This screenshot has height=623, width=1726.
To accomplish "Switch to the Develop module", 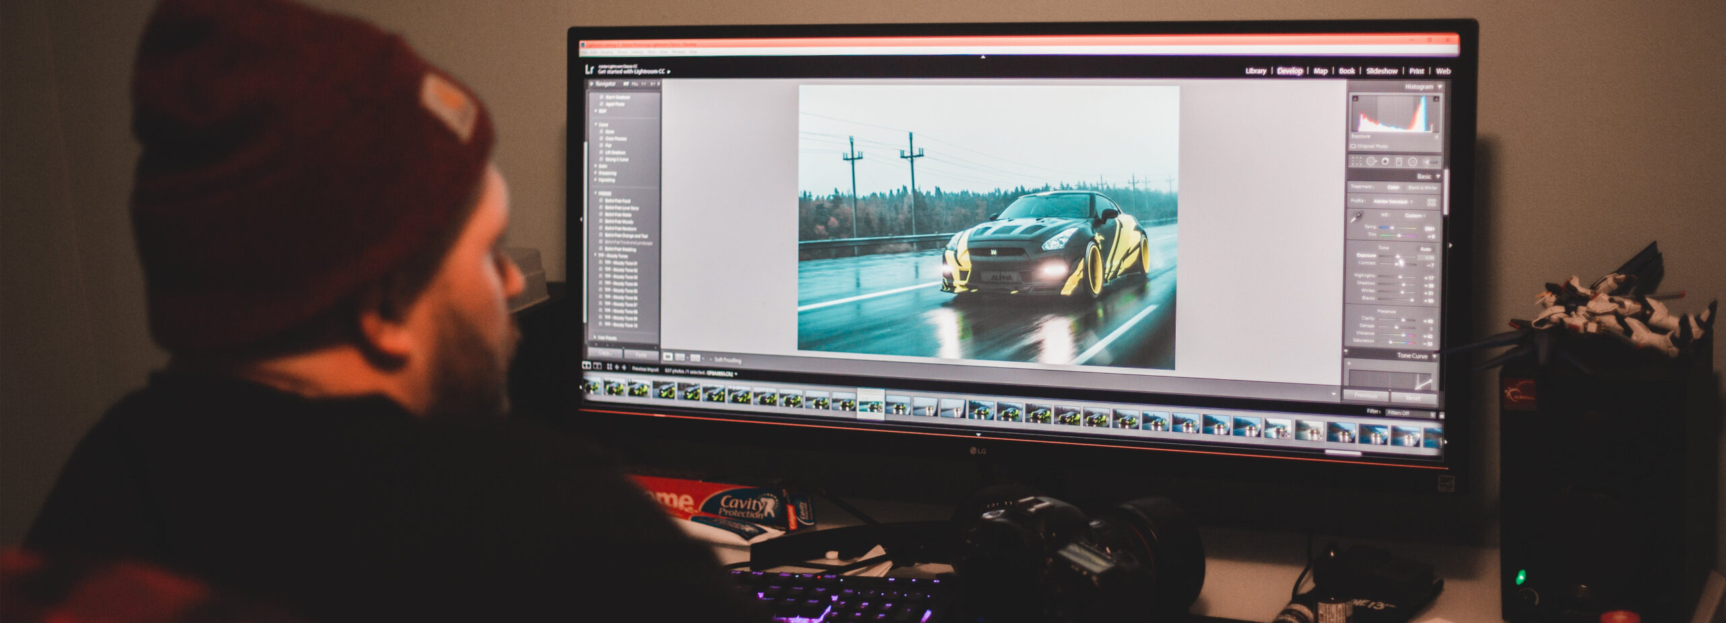I will [x=1290, y=71].
